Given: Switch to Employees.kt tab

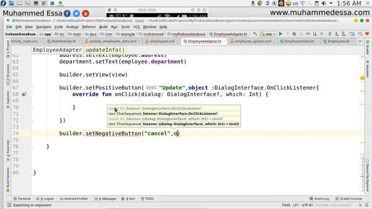Looking at the screenshot, I should (x=338, y=41).
